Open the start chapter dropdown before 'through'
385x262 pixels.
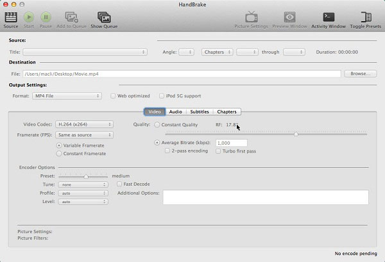pos(247,52)
